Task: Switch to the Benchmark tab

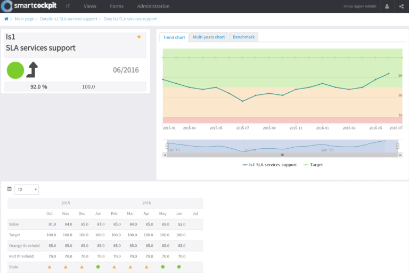Action: [243, 37]
